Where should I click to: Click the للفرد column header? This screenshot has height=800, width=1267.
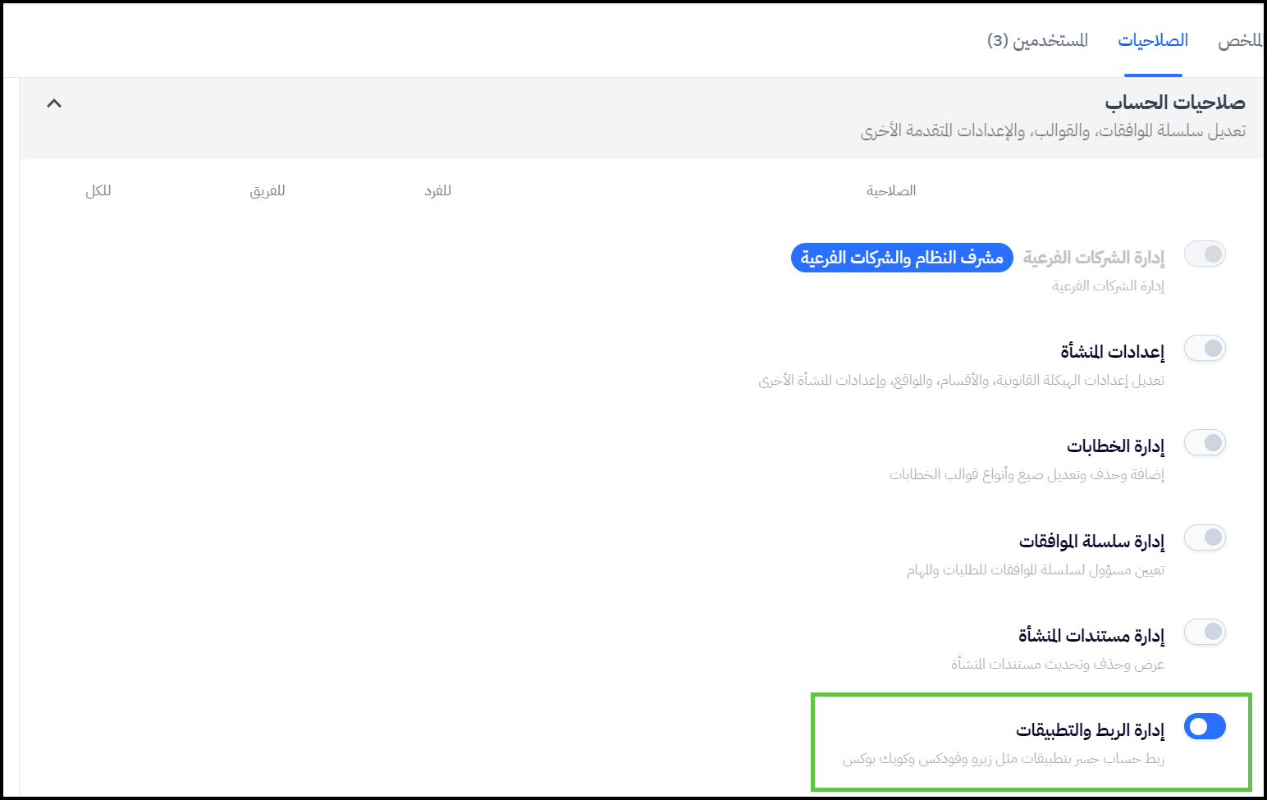tap(437, 191)
